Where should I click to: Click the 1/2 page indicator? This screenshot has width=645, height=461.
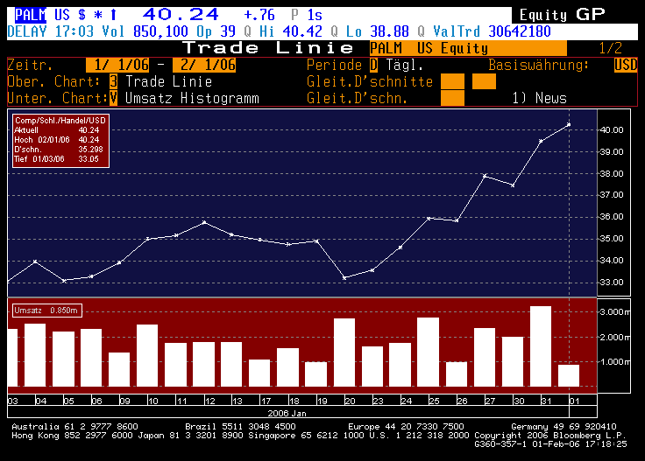pos(610,48)
